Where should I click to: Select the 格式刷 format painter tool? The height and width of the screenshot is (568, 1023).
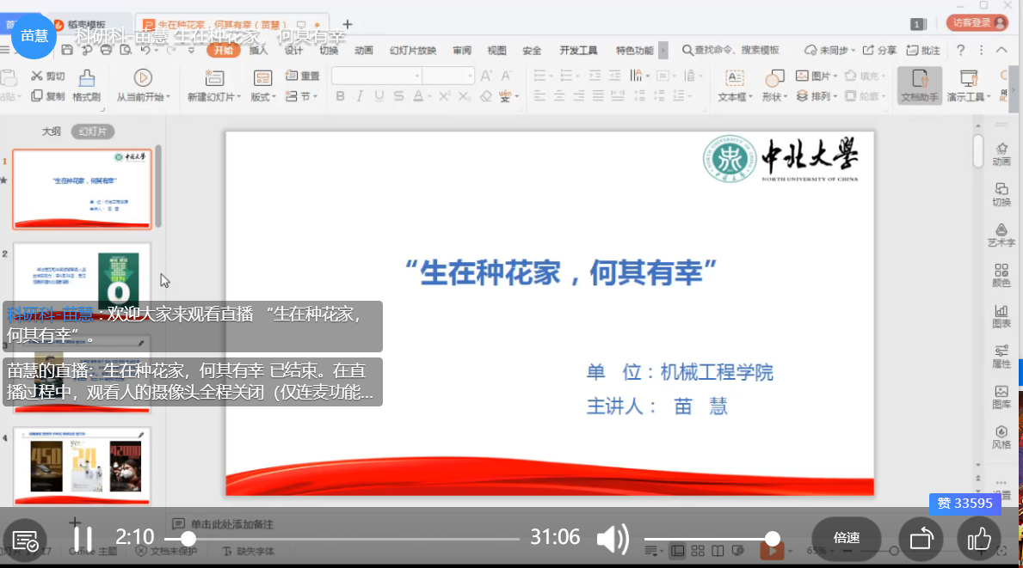tap(86, 84)
